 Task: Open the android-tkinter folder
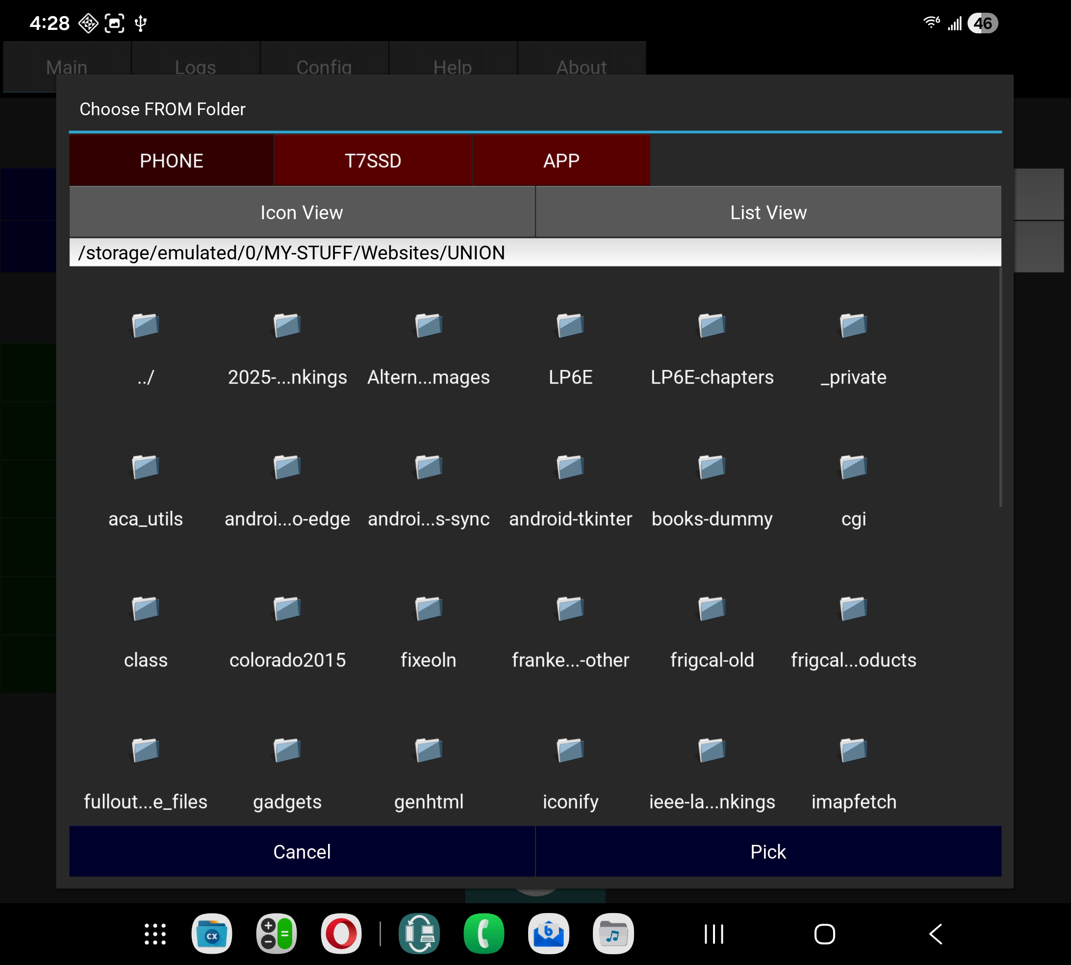570,467
